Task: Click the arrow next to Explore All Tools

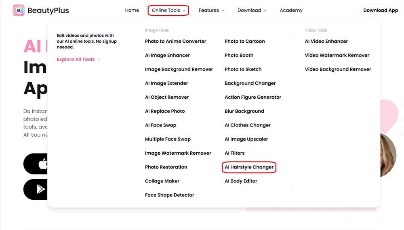Action: (x=99, y=59)
